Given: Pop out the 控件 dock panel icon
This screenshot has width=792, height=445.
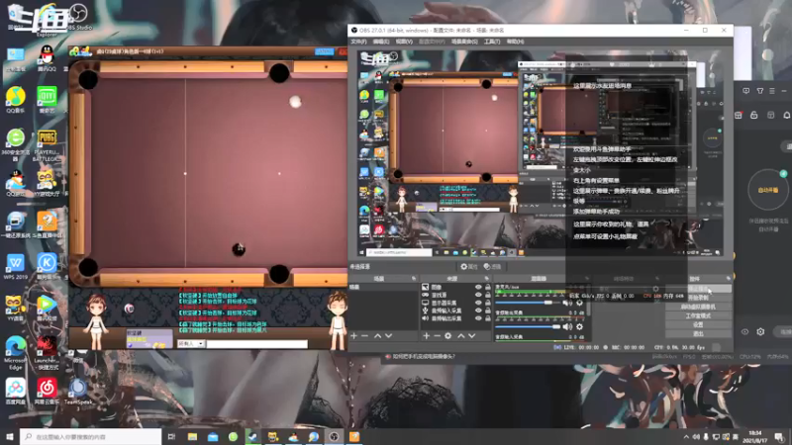Looking at the screenshot, I should [x=729, y=279].
